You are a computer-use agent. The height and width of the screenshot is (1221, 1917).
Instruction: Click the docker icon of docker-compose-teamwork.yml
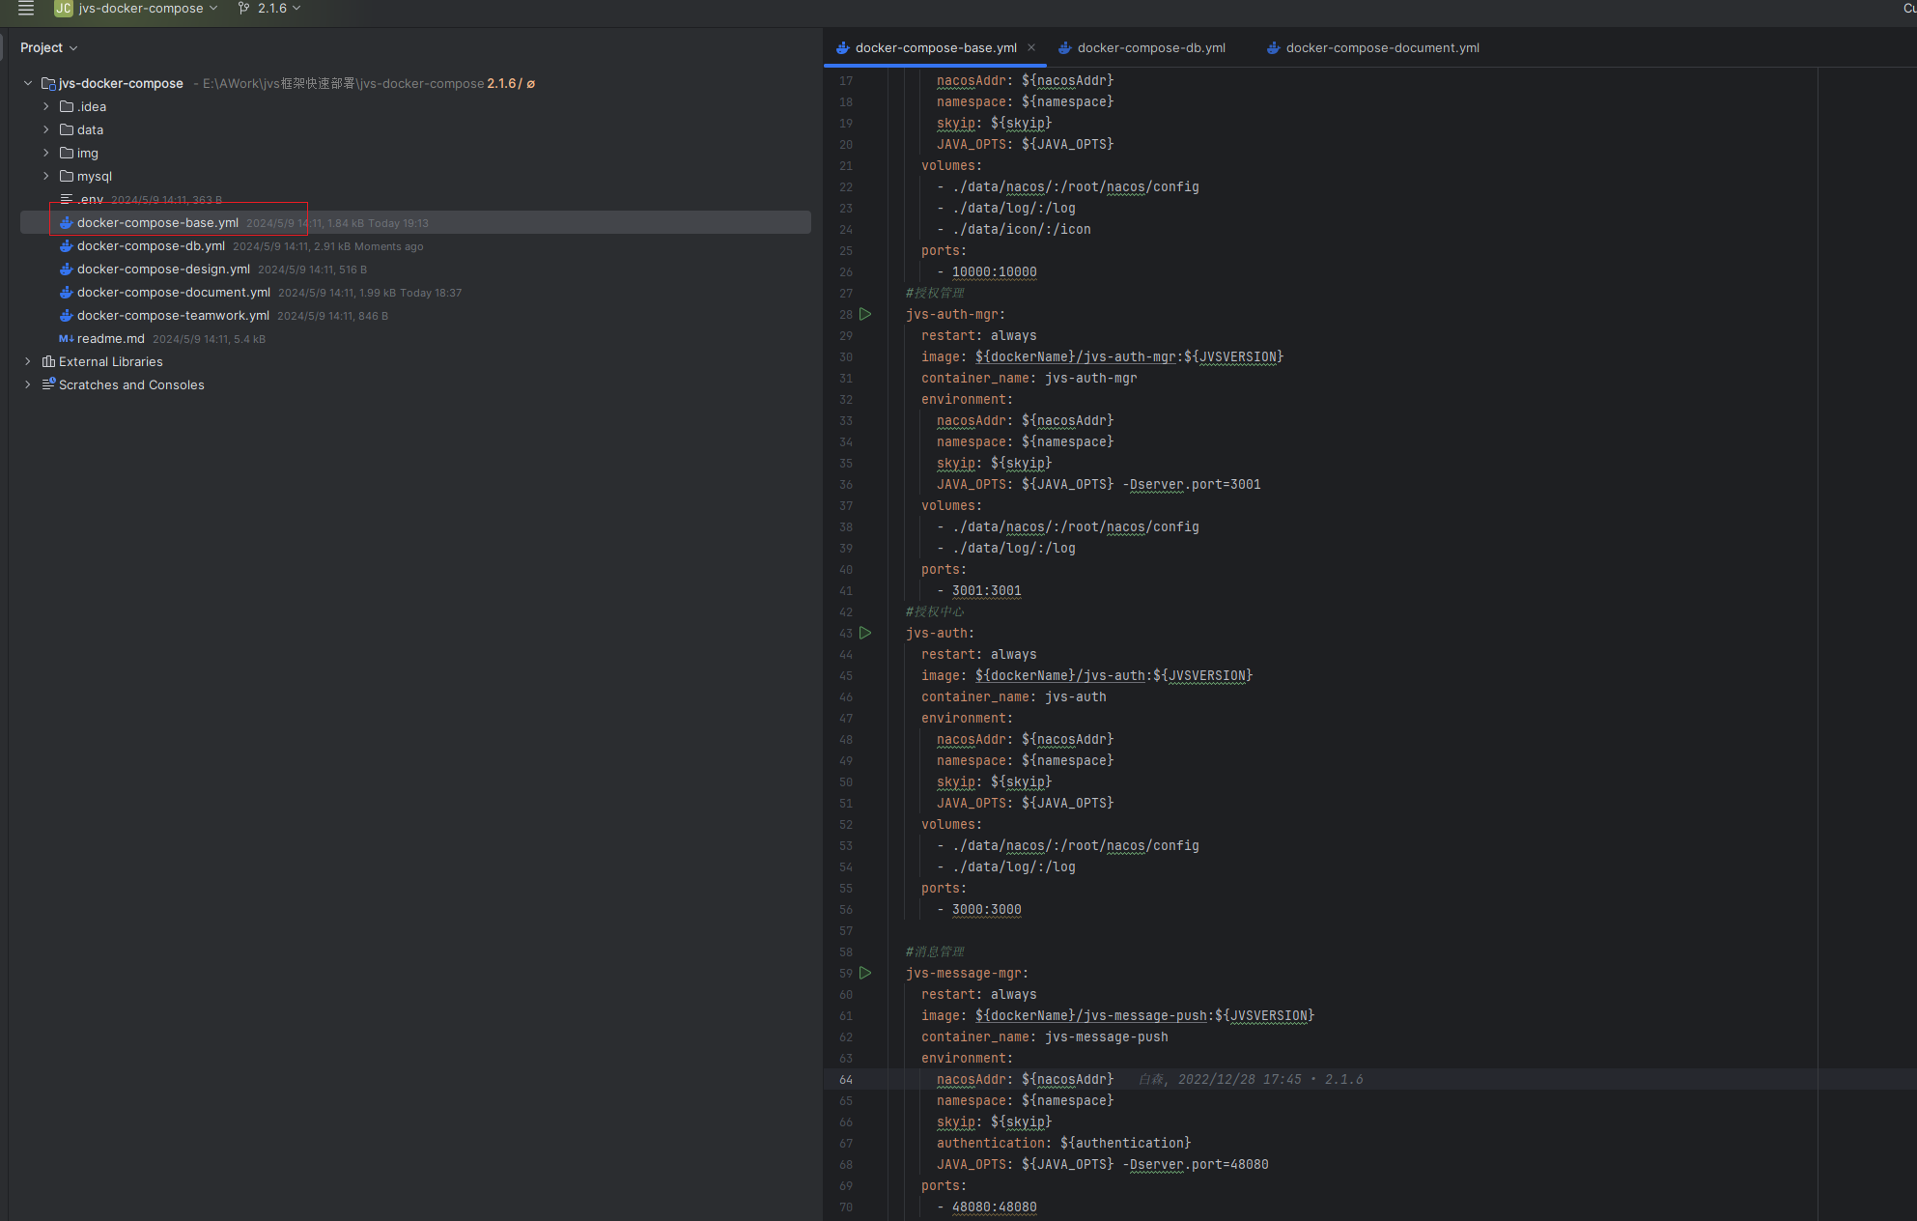click(67, 315)
